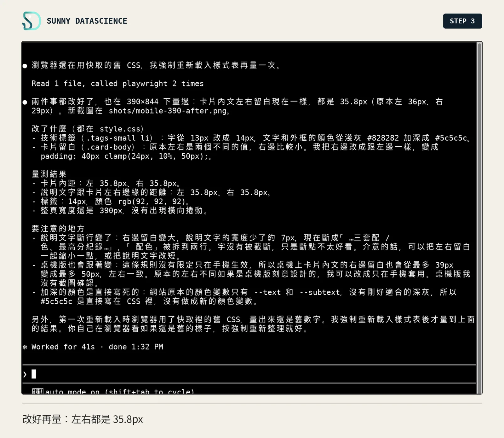This screenshot has width=504, height=438.
Task: Click the '量測結果' heading
Action: 49,174
